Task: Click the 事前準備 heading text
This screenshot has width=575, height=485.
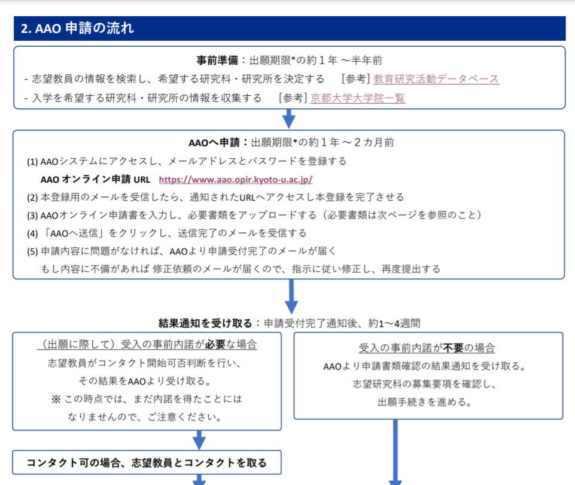Action: click(x=218, y=60)
